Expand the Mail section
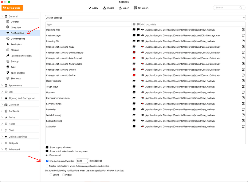 tap(2, 92)
